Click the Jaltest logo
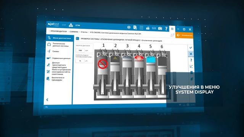The height and width of the screenshot is (137, 244). click(53, 24)
